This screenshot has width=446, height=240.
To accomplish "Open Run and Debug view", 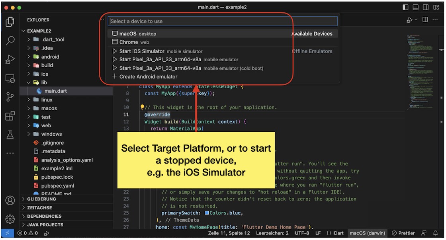I will coord(10,59).
